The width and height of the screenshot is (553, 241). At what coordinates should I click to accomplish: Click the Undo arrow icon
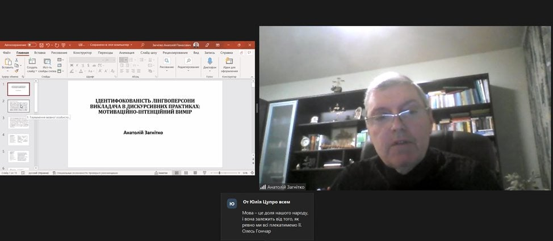[49, 45]
